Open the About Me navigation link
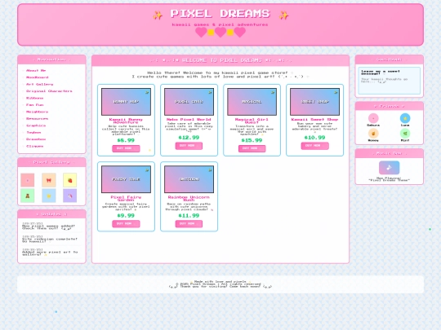The width and height of the screenshot is (441, 330). [36, 70]
